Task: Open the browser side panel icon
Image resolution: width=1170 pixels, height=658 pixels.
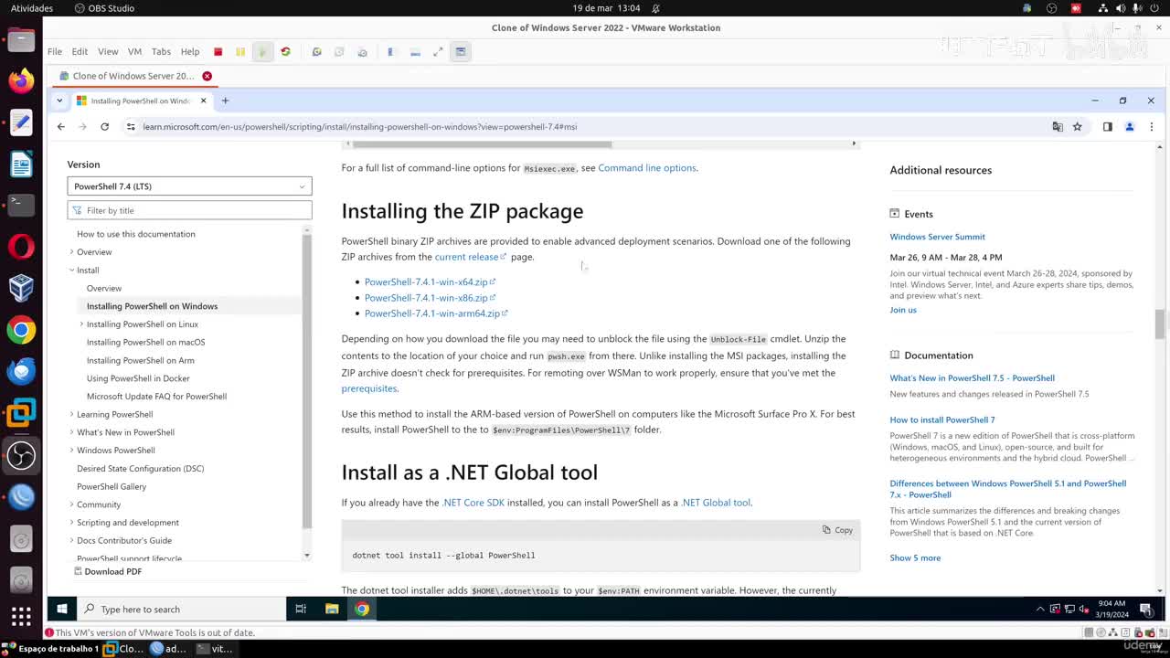Action: (x=1108, y=127)
